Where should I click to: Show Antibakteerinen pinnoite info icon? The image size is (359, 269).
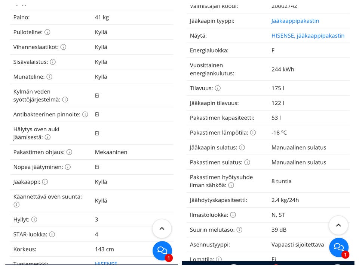(x=85, y=115)
